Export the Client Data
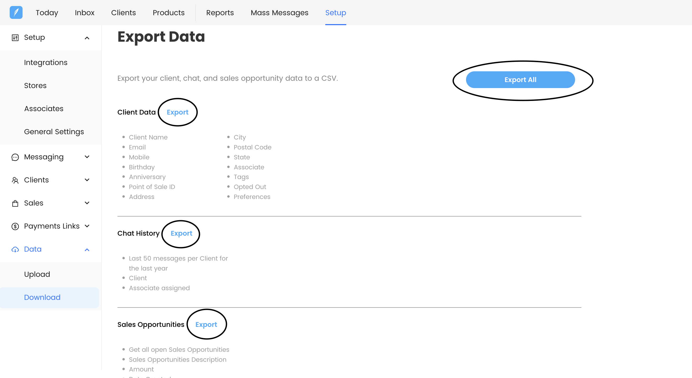 click(x=177, y=112)
